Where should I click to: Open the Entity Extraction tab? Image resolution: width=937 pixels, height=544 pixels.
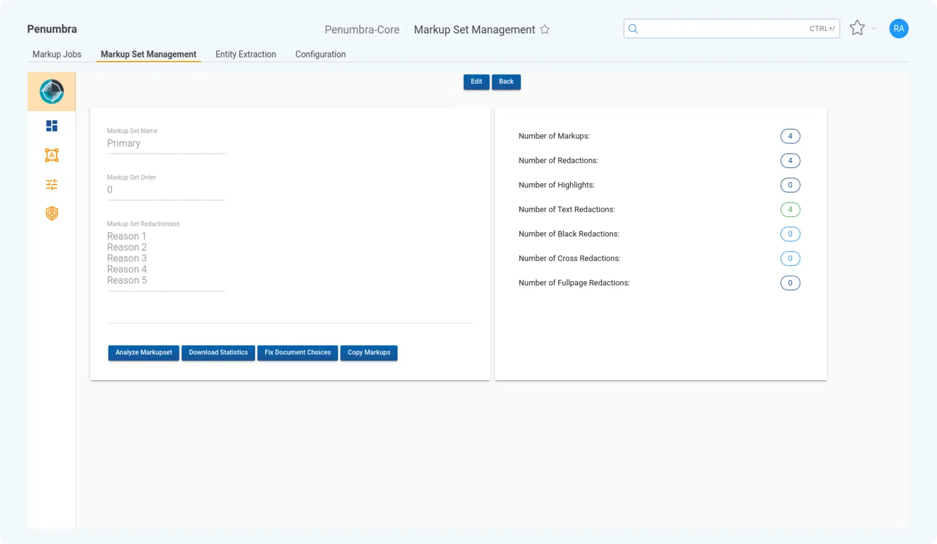pos(245,54)
